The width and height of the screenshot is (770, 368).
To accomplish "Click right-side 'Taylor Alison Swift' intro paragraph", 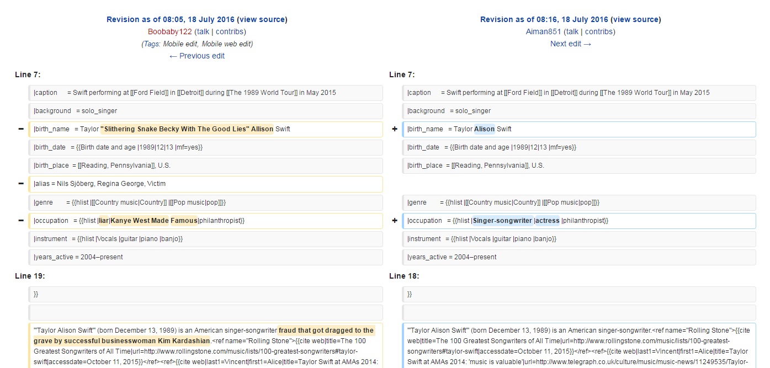I will [x=579, y=345].
